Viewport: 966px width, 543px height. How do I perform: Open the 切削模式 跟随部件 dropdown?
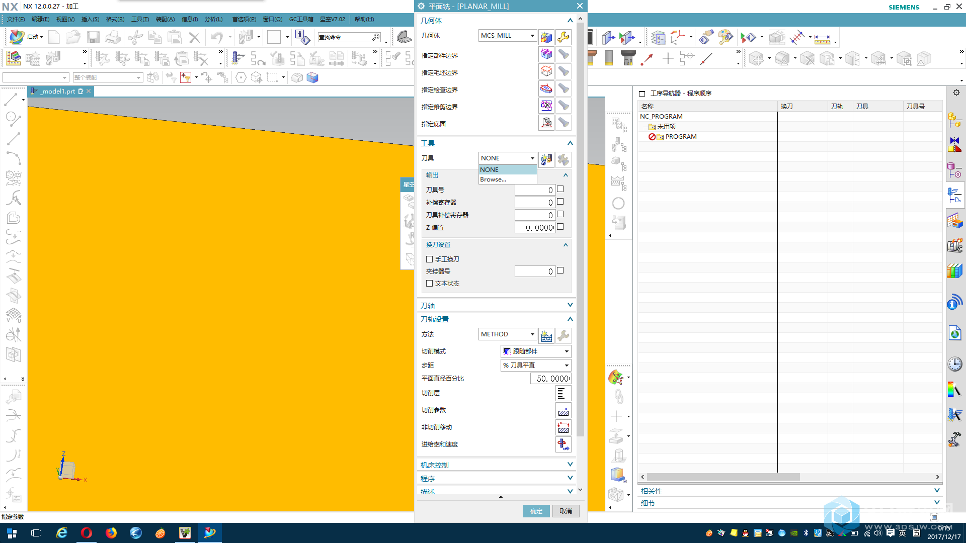pyautogui.click(x=536, y=351)
